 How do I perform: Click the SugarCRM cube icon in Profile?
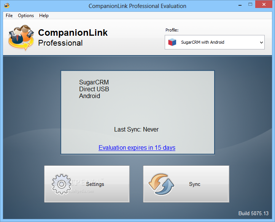[172, 42]
